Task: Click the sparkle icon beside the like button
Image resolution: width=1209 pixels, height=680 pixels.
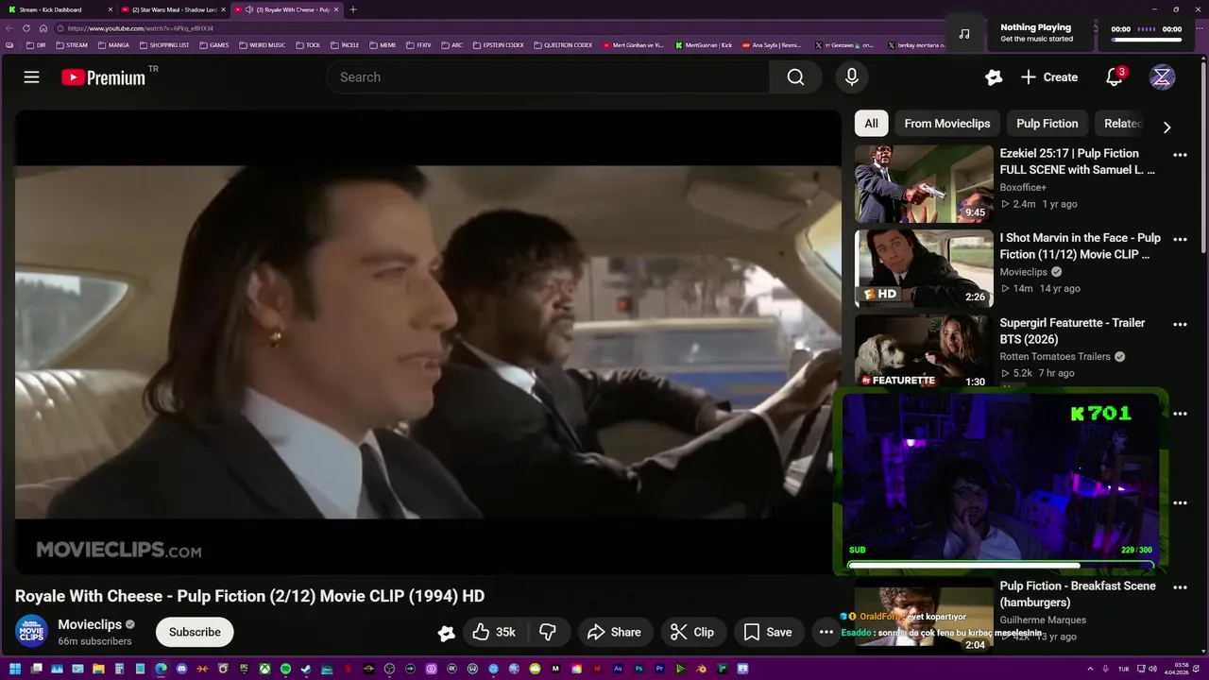Action: point(447,633)
